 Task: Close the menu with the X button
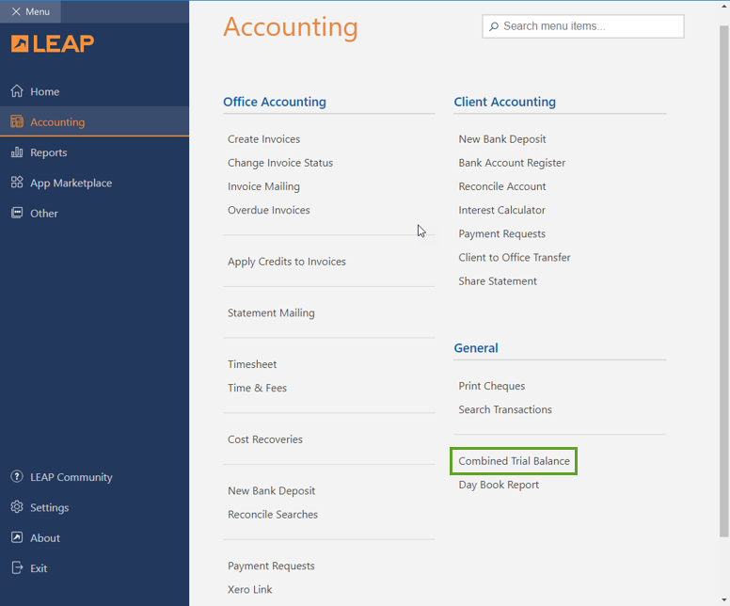(x=16, y=11)
